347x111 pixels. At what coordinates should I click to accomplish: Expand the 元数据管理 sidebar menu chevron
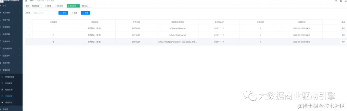click(x=19, y=48)
